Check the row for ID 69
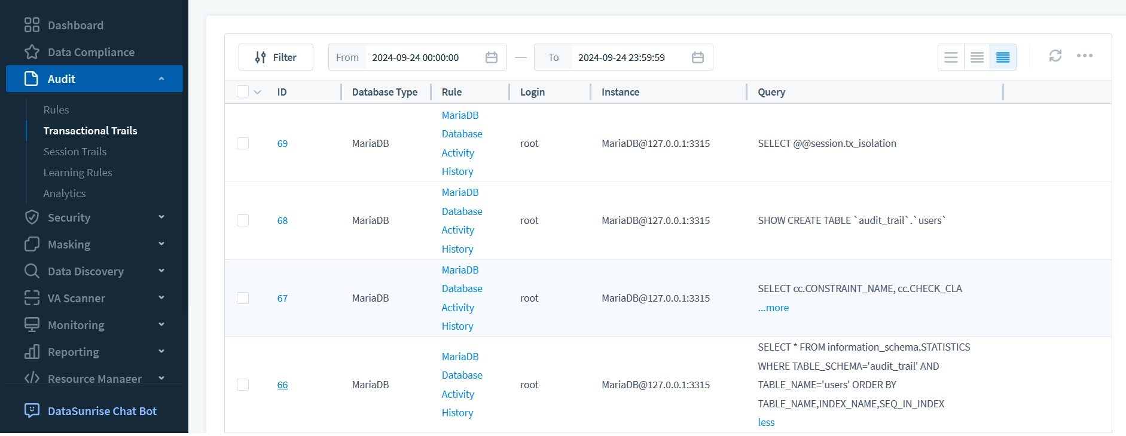The image size is (1126, 436). click(x=243, y=143)
